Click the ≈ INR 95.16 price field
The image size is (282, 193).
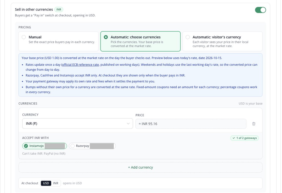click(x=191, y=124)
